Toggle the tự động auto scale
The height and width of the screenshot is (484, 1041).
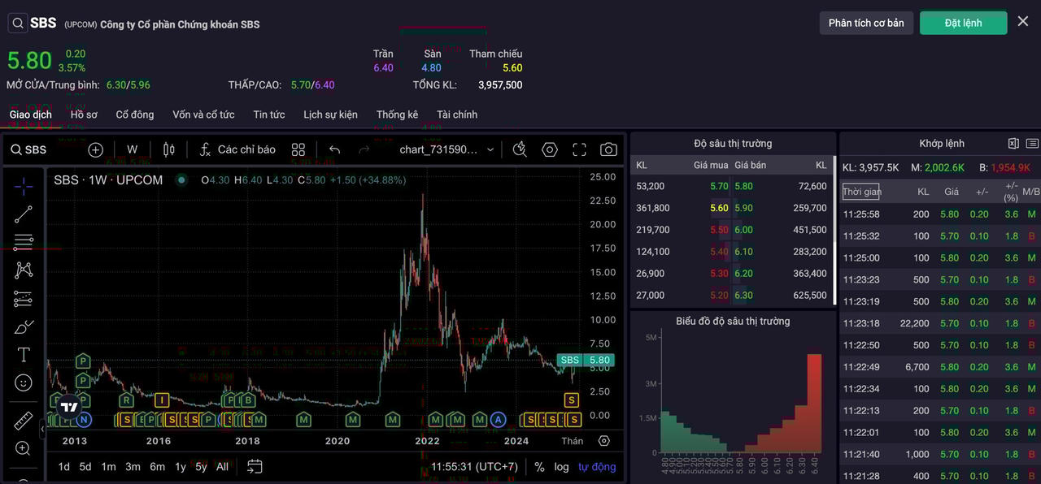(x=597, y=467)
